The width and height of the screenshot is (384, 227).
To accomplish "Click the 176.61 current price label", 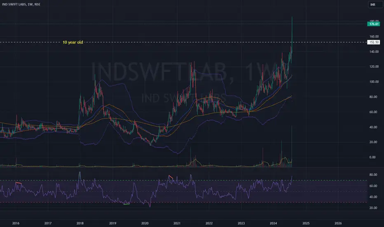I will pyautogui.click(x=374, y=24).
